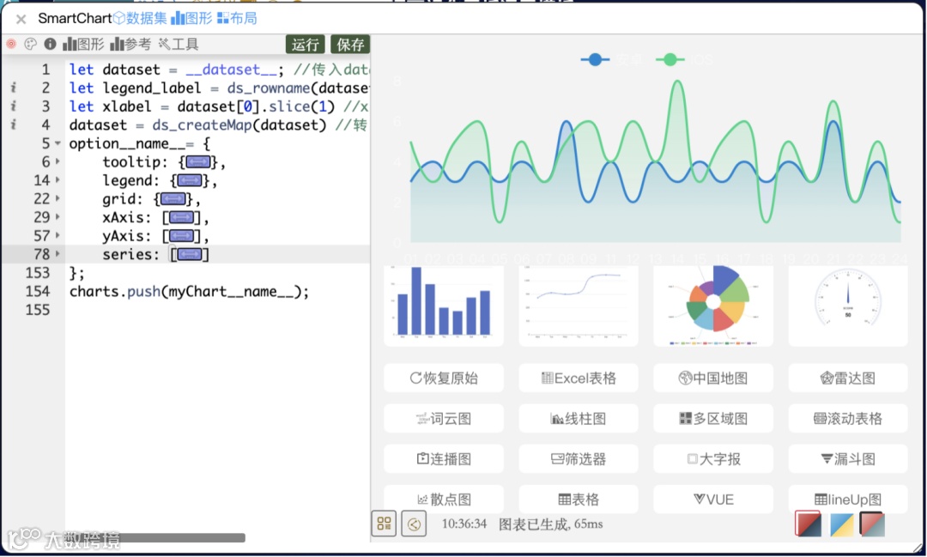
Task: Choose the 中国地图 map template
Action: [x=713, y=378]
